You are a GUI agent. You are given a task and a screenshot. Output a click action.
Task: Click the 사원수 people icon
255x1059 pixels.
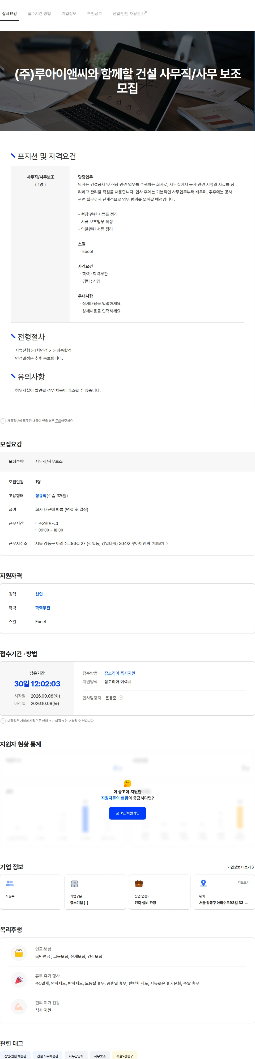click(10, 883)
